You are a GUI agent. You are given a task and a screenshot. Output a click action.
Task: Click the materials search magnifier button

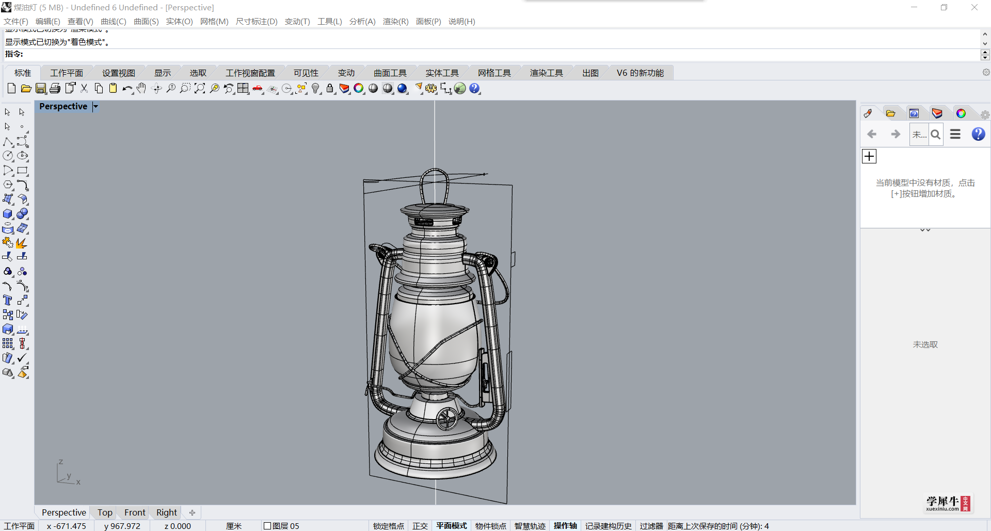point(935,135)
